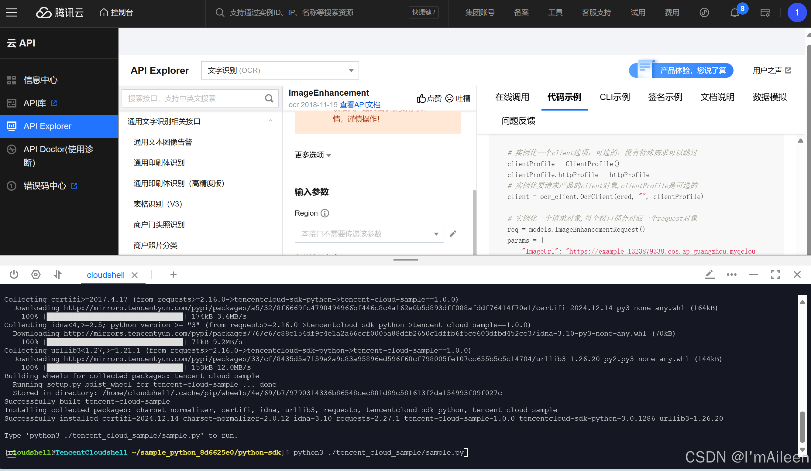Image resolution: width=811 pixels, height=471 pixels.
Task: Click the code panel scroll-up arrow
Action: 800,141
